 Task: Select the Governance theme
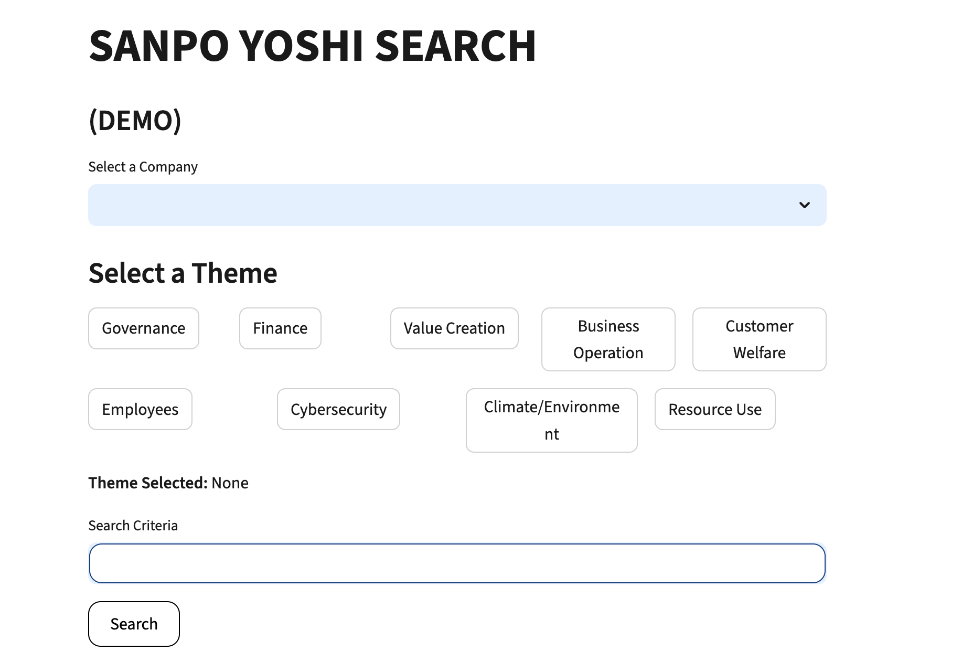[x=143, y=328]
